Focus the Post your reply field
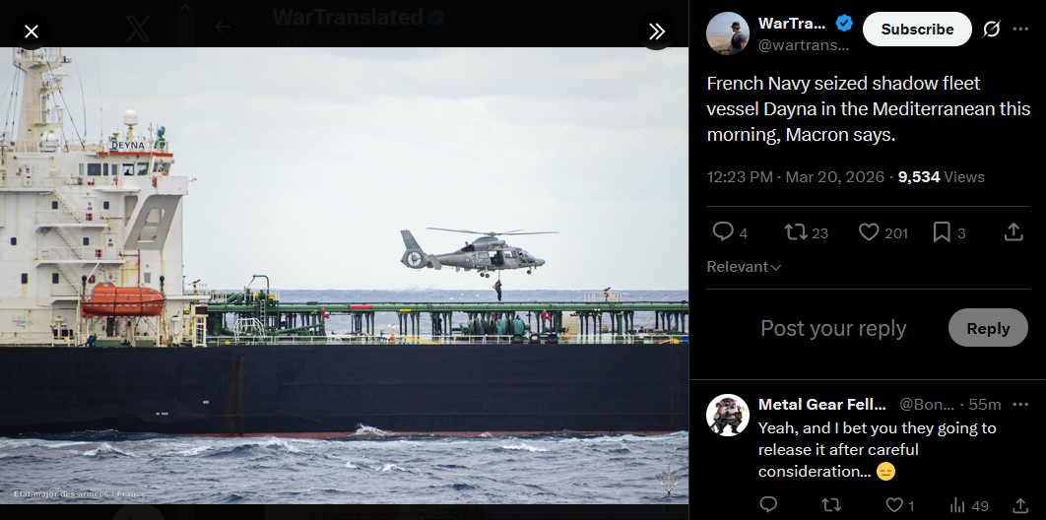The width and height of the screenshot is (1046, 520). click(833, 328)
